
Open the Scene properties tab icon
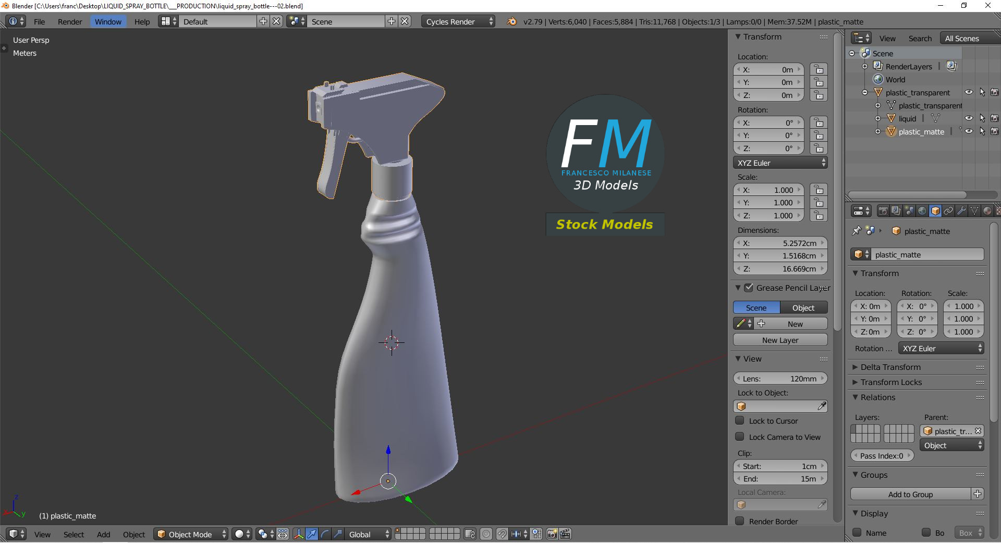pyautogui.click(x=909, y=211)
